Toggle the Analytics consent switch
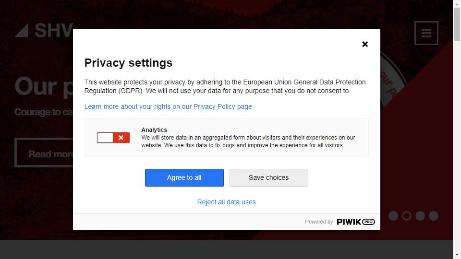The height and width of the screenshot is (259, 461). (113, 138)
